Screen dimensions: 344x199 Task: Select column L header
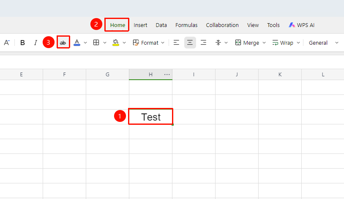(323, 75)
